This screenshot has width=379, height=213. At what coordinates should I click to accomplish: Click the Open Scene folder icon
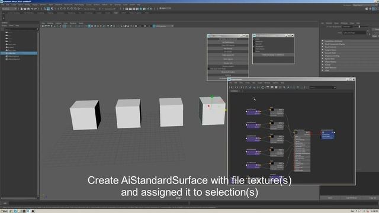(25, 9)
